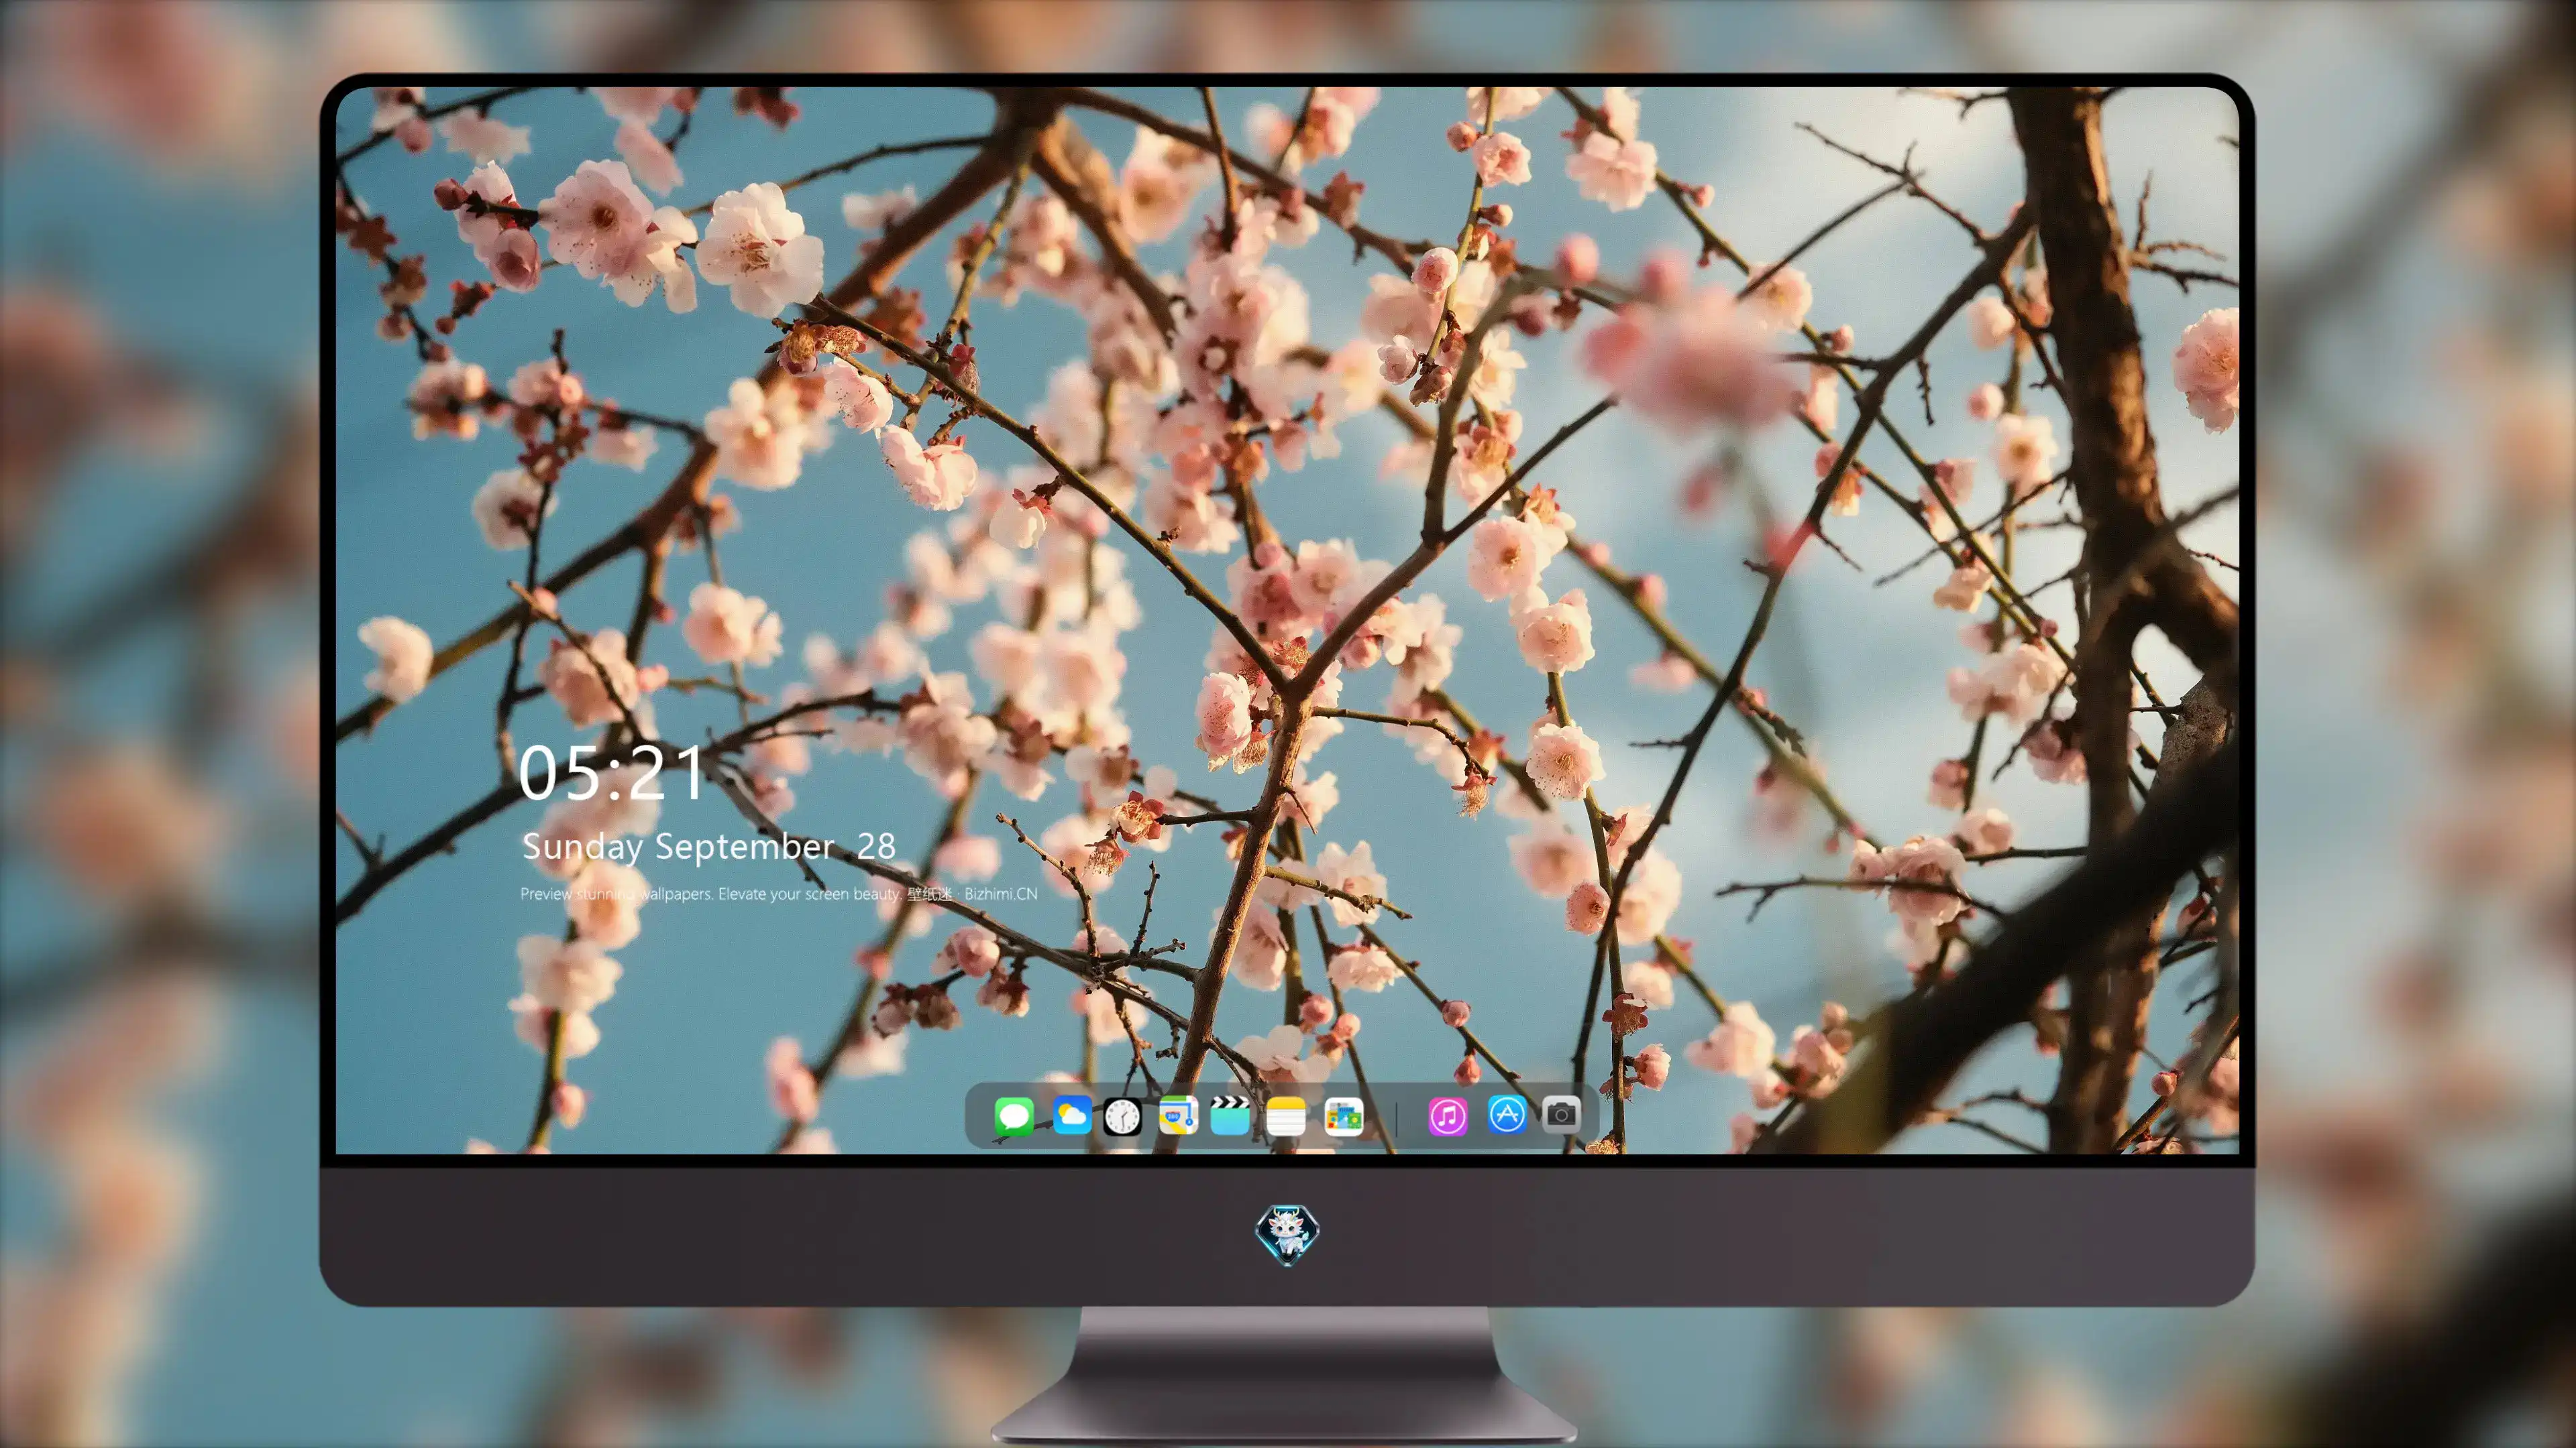Launch the blue App Store icon
This screenshot has height=1448, width=2576.
click(x=1507, y=1114)
